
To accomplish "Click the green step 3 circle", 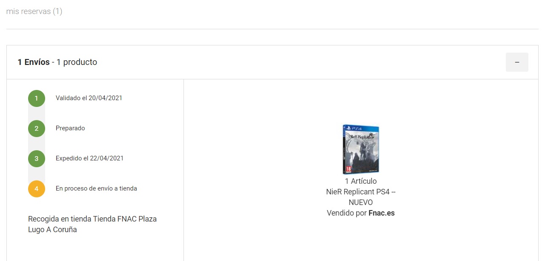I will point(37,158).
